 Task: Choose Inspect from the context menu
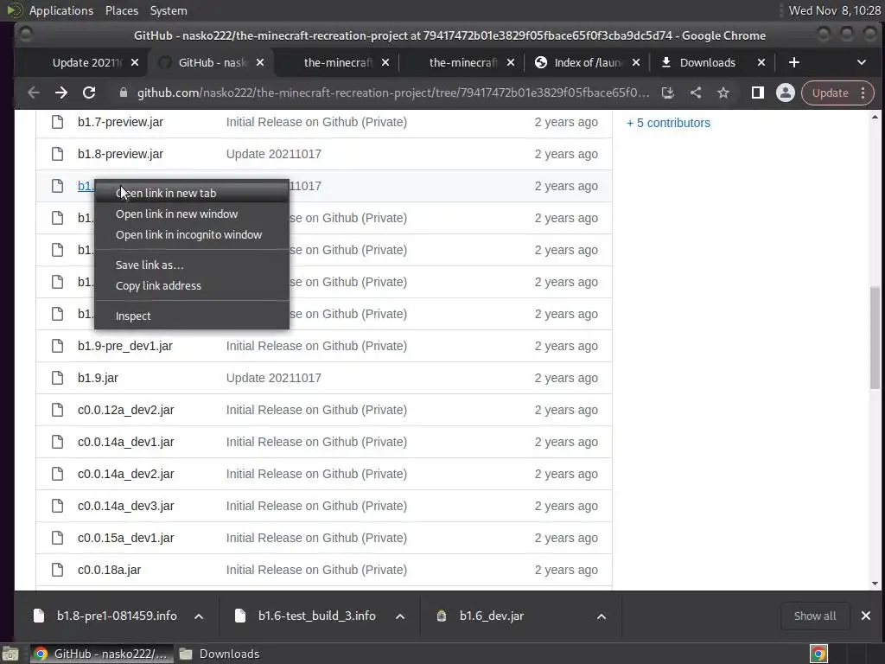[x=192, y=316]
